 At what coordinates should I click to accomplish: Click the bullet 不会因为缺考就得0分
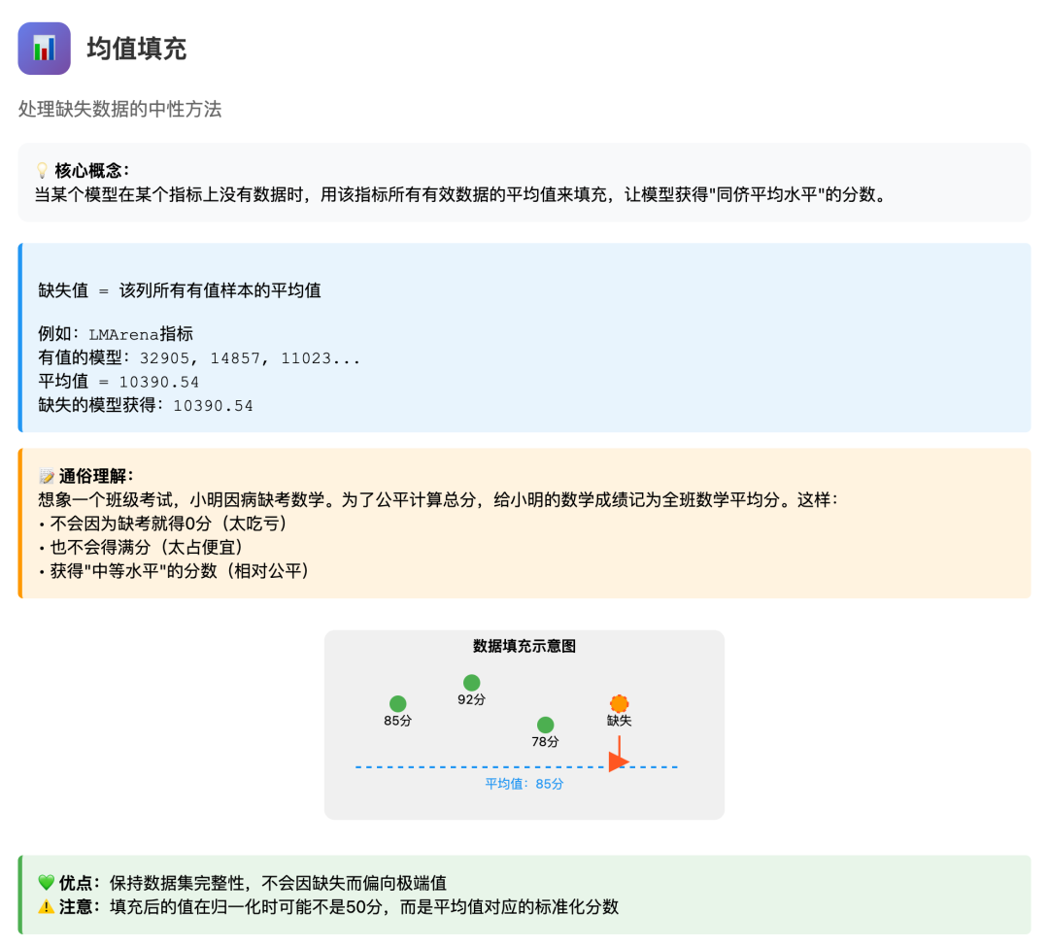coord(163,523)
